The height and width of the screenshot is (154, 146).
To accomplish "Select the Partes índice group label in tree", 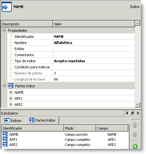I will (25, 86).
